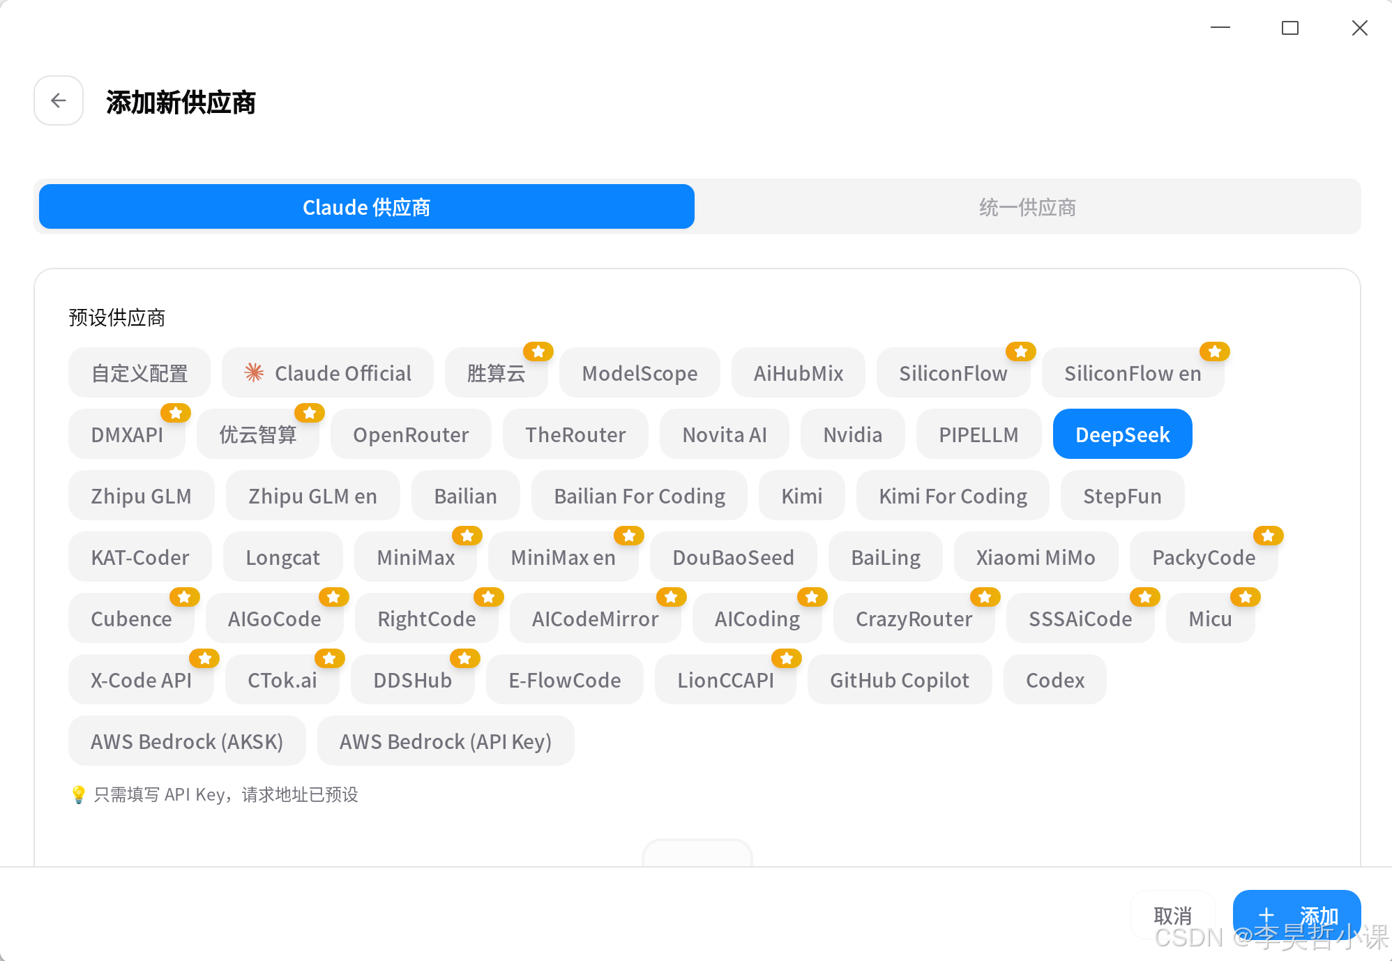This screenshot has width=1392, height=961.
Task: Click the star badge on DMXAPI
Action: (176, 413)
